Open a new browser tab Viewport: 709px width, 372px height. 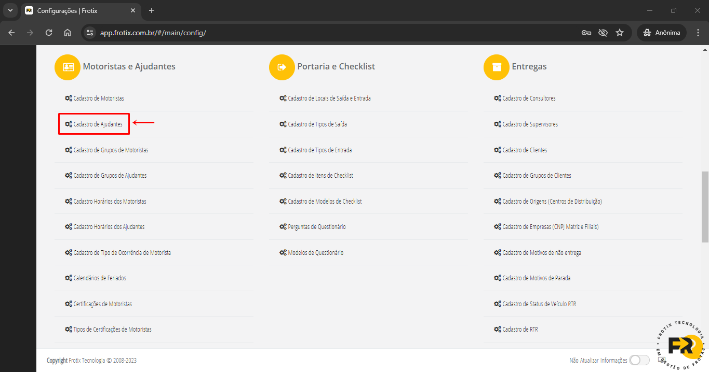click(152, 10)
